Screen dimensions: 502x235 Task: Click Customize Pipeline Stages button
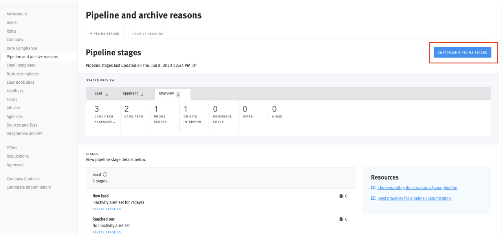point(462,53)
